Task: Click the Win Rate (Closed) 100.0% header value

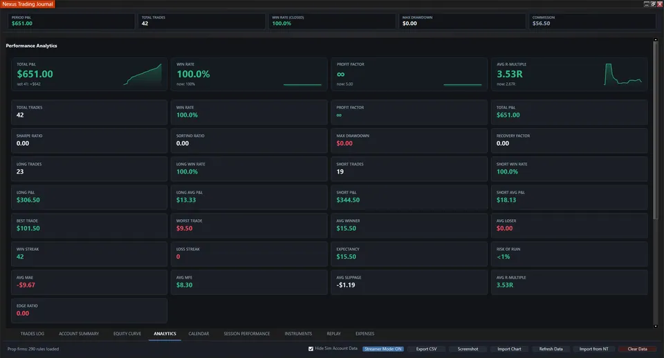Action: (282, 23)
